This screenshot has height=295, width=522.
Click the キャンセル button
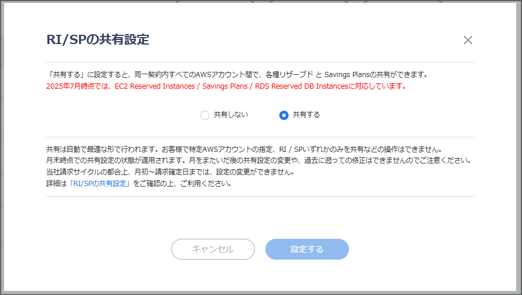(x=213, y=249)
